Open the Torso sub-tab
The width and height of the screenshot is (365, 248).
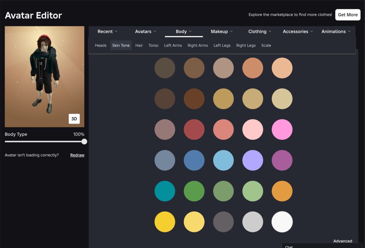pyautogui.click(x=153, y=45)
